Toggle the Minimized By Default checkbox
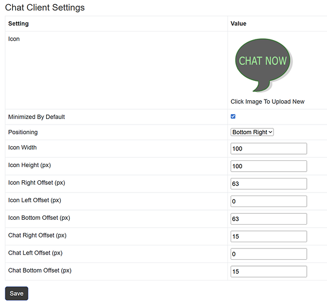Viewport: 327px width, 303px height. coord(233,117)
